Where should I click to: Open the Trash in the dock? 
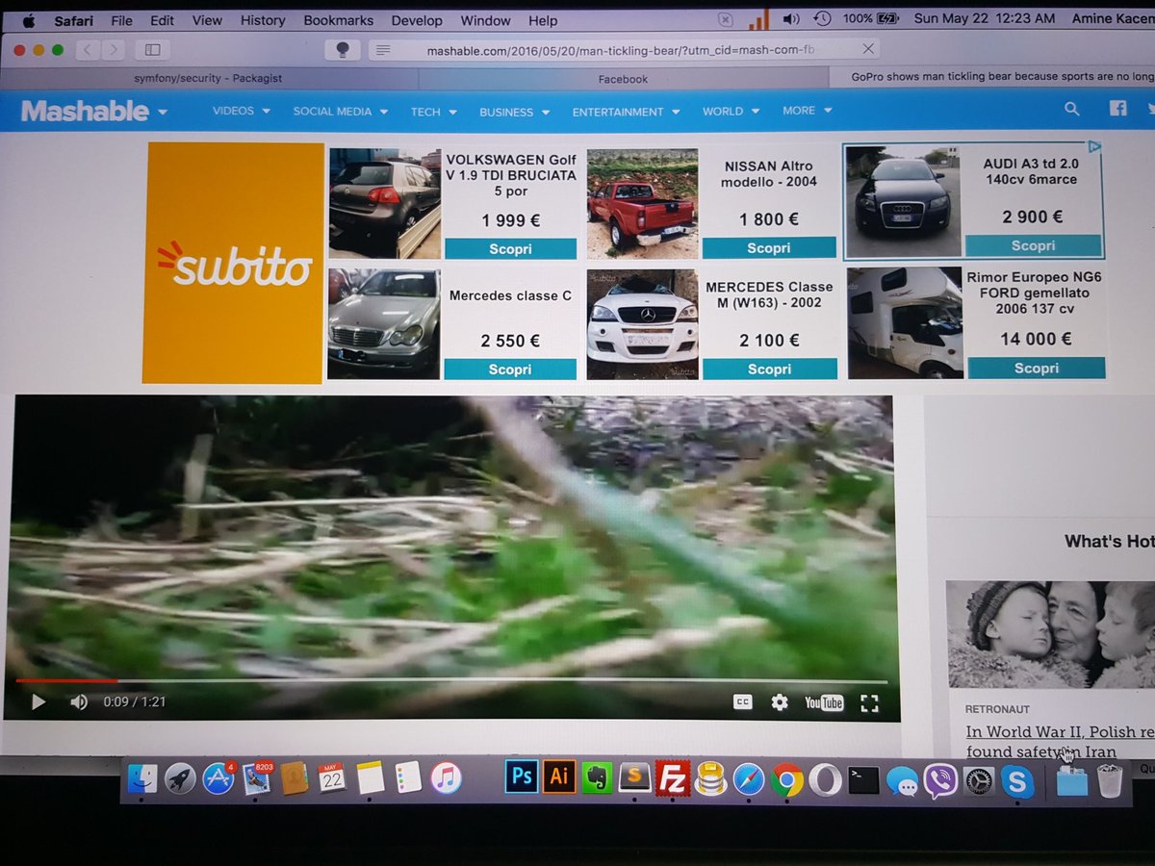pos(1110,780)
